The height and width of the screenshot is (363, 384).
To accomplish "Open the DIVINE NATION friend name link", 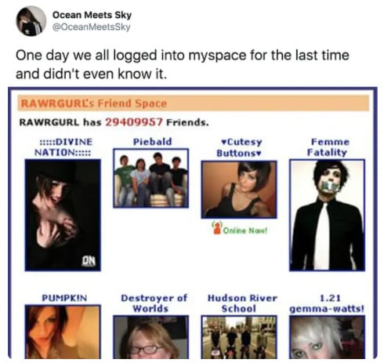I will (x=63, y=147).
